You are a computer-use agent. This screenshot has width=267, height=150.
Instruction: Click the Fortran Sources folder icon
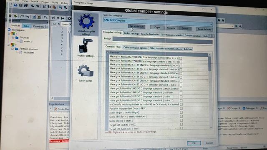[x=17, y=49]
